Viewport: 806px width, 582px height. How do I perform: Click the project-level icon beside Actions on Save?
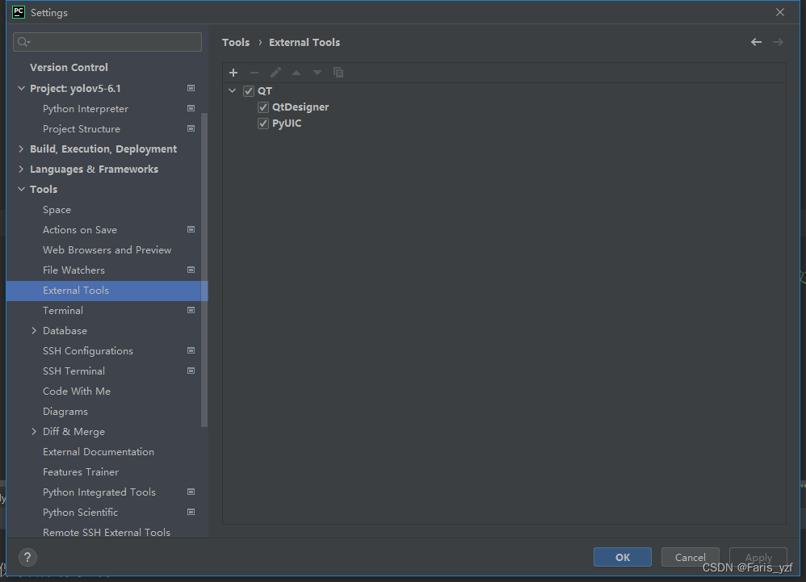point(191,229)
